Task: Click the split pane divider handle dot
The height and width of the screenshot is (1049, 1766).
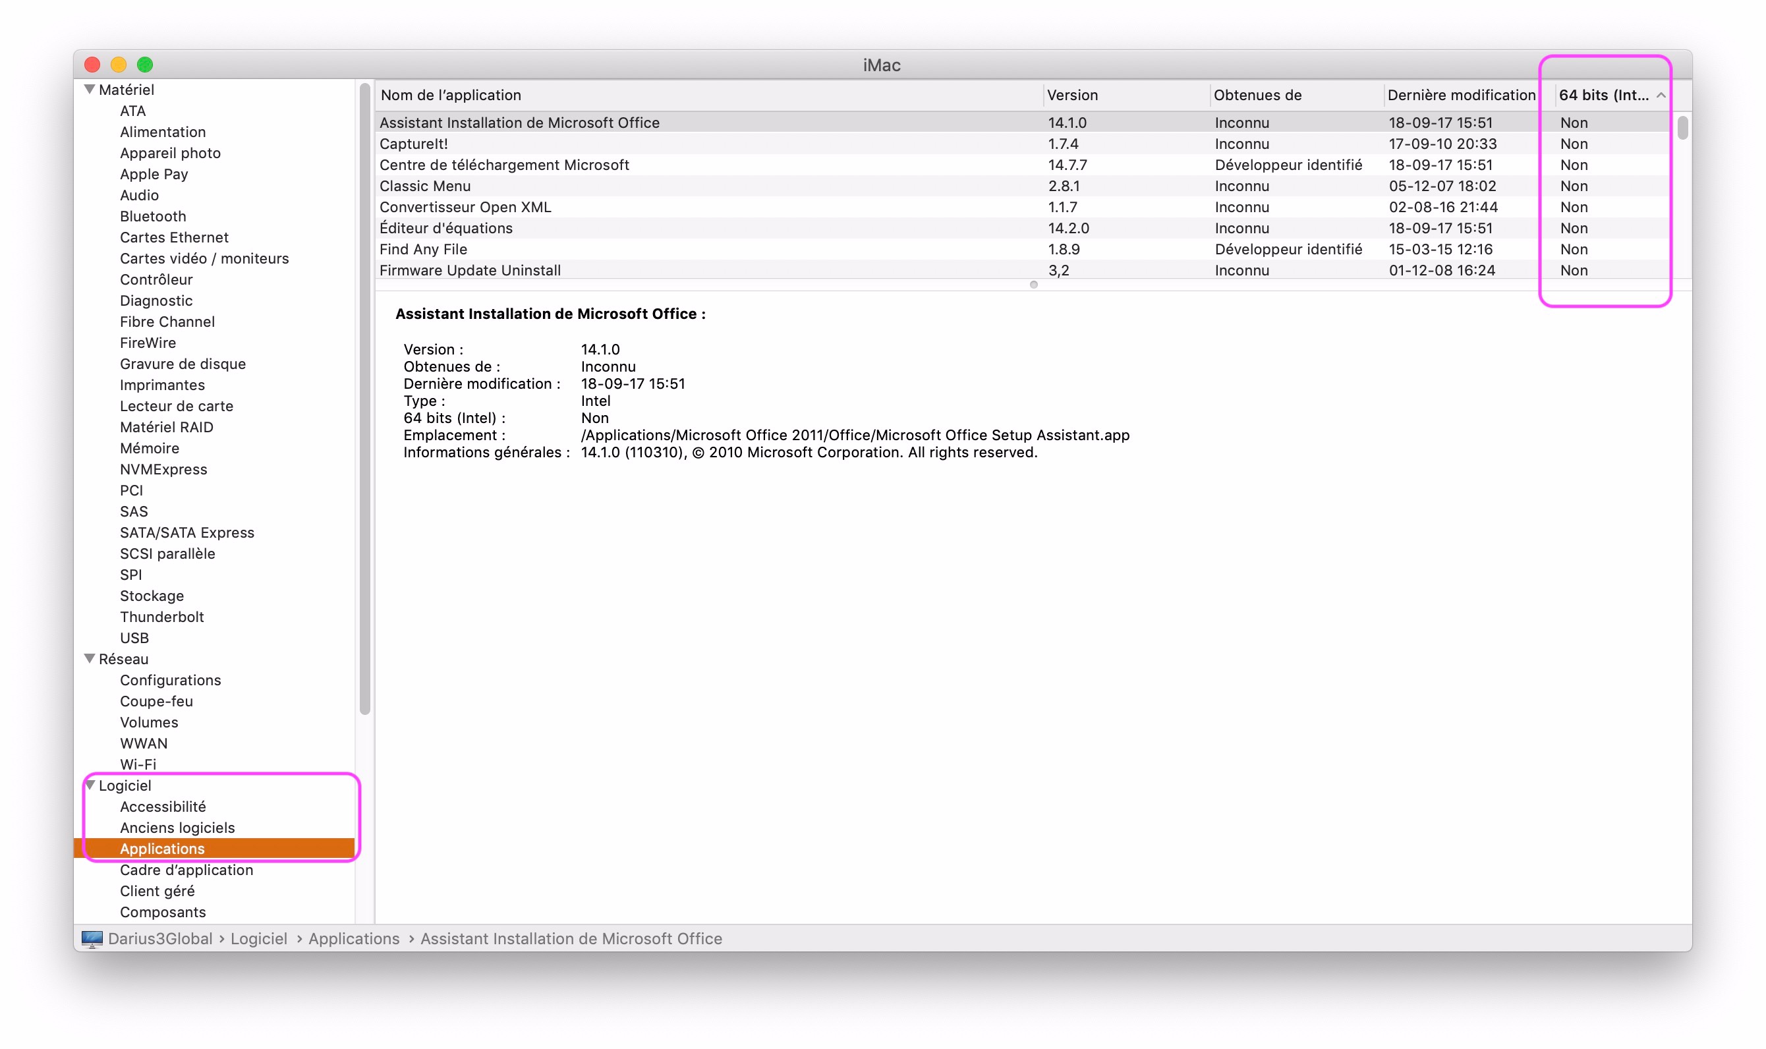Action: [x=1033, y=285]
